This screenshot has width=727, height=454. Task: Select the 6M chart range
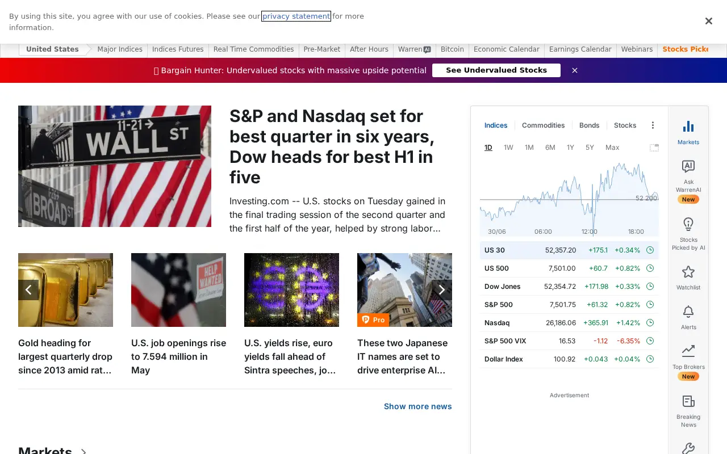pos(550,148)
